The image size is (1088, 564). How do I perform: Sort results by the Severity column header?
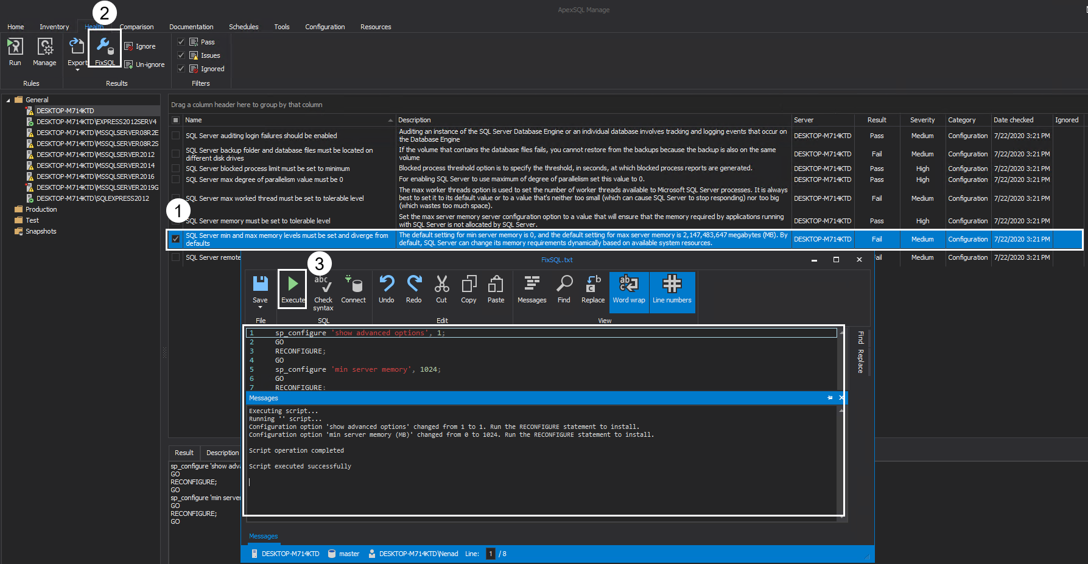(x=922, y=120)
